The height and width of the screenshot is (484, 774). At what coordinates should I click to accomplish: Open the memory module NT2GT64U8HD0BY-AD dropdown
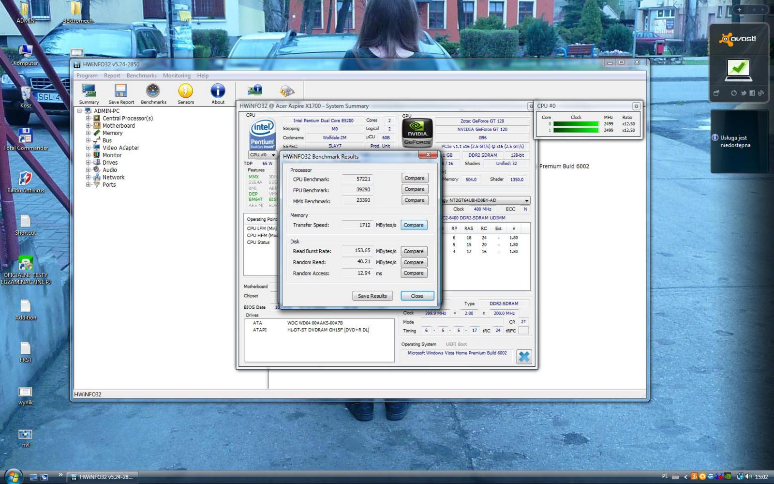tap(526, 200)
